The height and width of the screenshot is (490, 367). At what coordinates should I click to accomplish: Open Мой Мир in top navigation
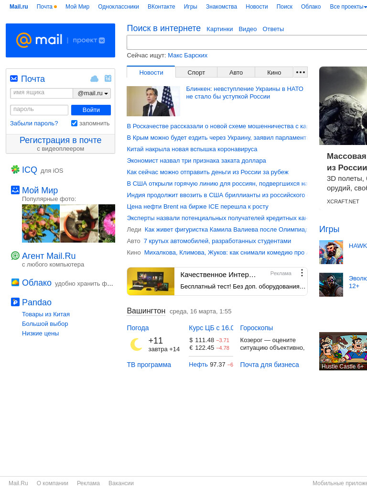pyautogui.click(x=77, y=7)
